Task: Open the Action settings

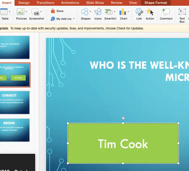Action: point(150,14)
